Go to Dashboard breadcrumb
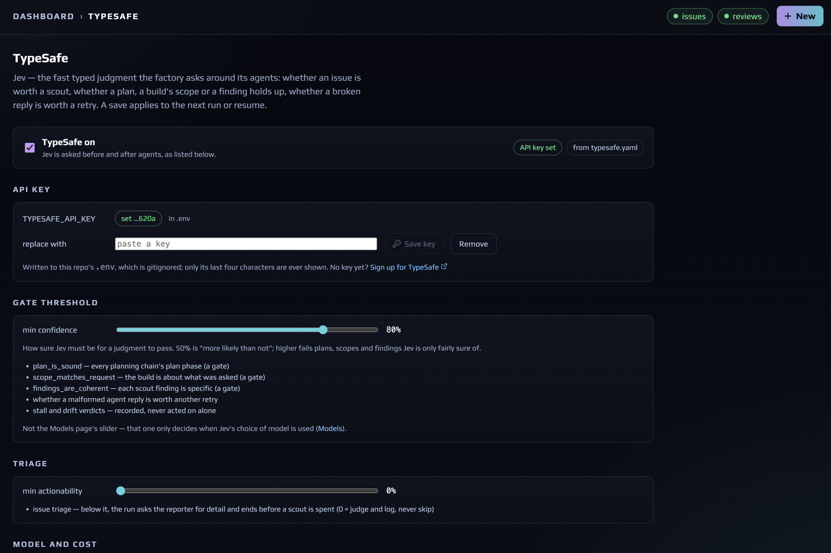Screen dimensions: 831x553 click(43, 16)
